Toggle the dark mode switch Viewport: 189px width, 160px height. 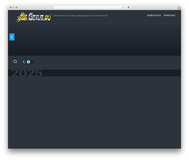coord(30,62)
